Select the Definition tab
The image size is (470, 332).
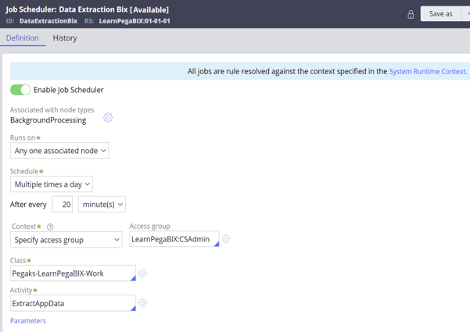23,38
